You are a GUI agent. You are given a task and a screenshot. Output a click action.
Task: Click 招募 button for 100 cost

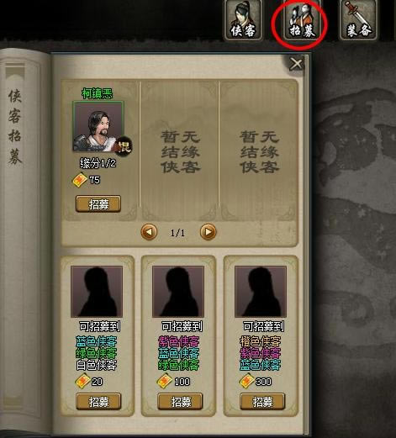(180, 402)
